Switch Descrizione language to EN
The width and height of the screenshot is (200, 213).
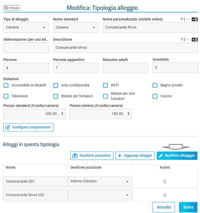pyautogui.click(x=187, y=39)
